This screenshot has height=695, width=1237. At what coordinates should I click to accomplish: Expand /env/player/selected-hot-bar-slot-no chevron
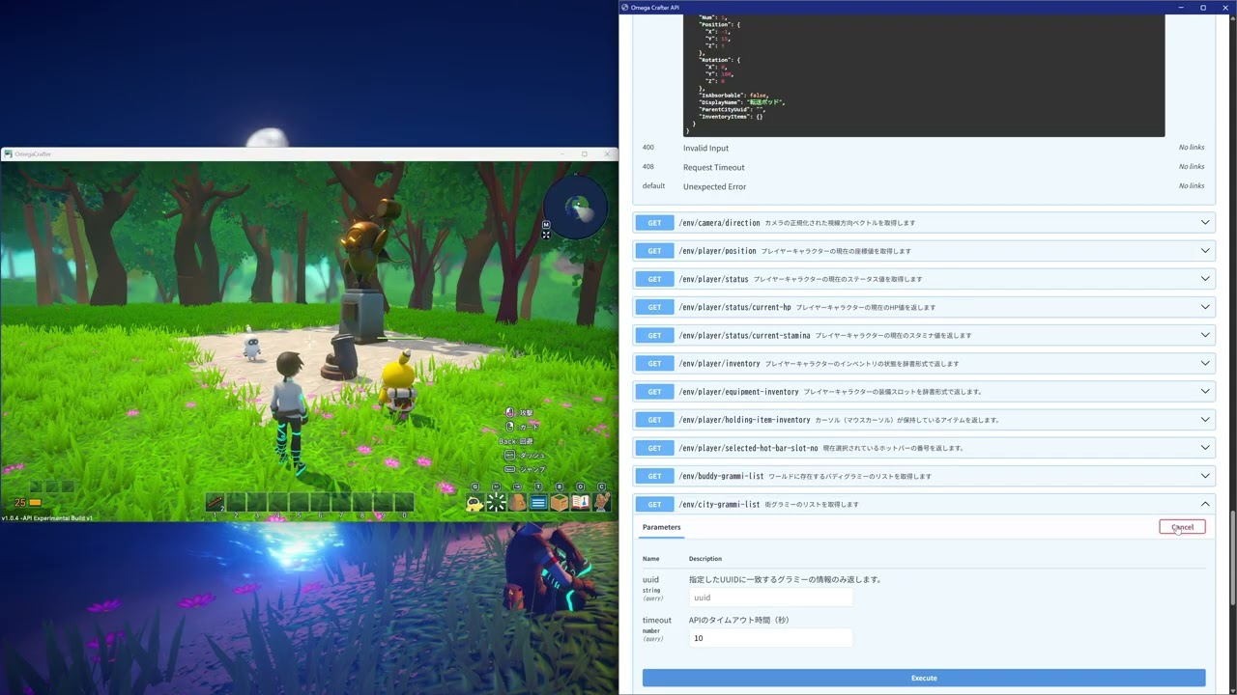tap(1205, 448)
